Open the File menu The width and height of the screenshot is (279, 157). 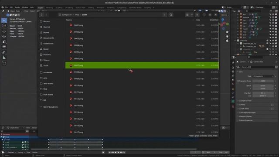pos(7,7)
